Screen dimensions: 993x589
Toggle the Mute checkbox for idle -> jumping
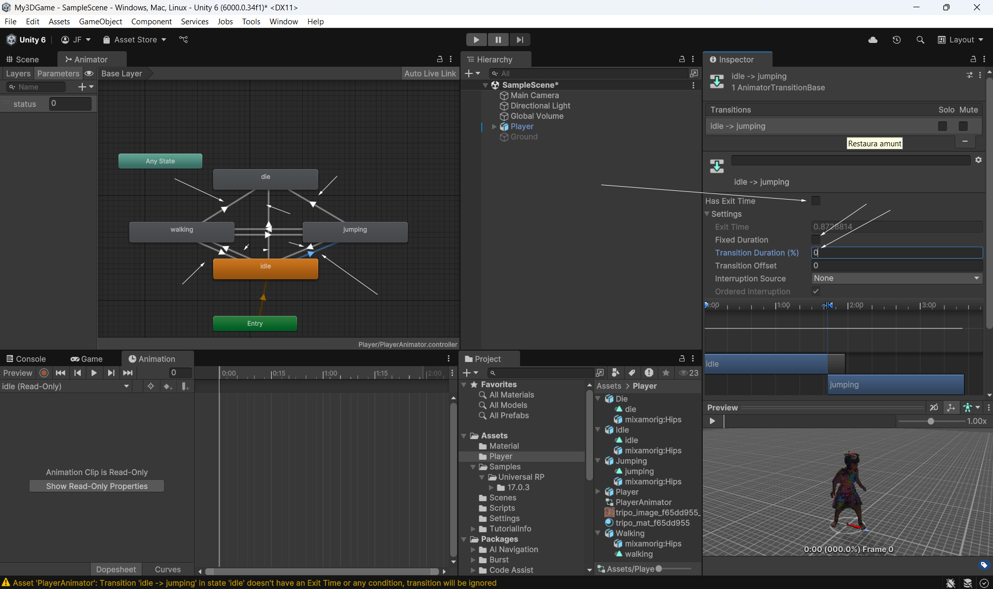tap(963, 126)
